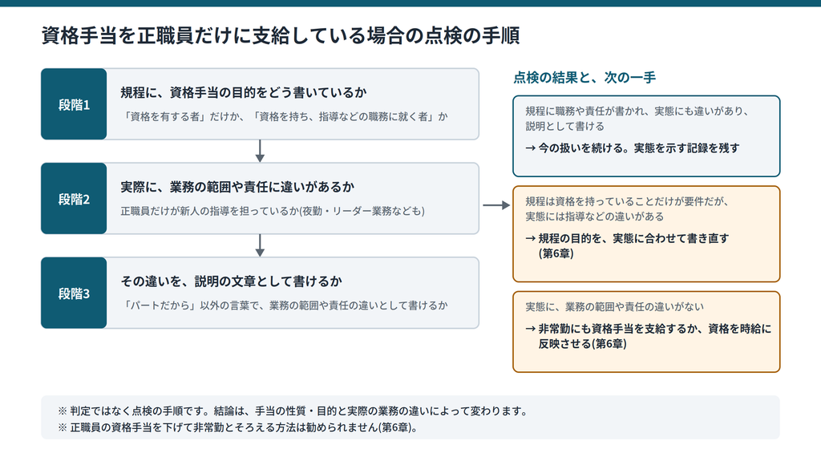Screen dimensions: 821x457
Task: Click the 点検の結果と、次の一手 heading
Action: (x=584, y=78)
